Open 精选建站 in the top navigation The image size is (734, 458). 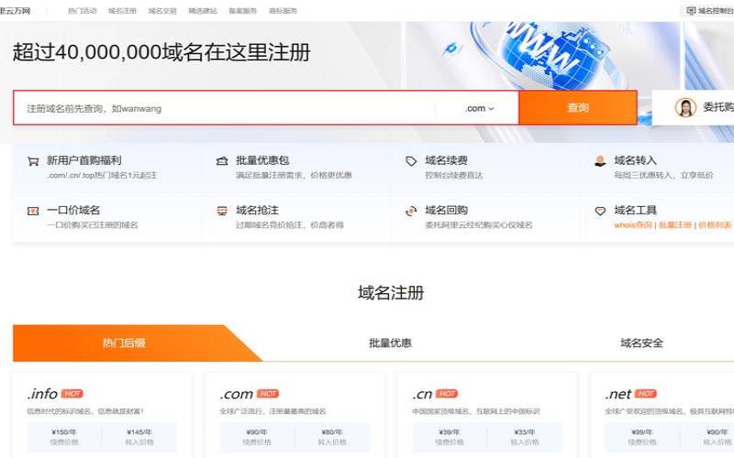tap(203, 11)
